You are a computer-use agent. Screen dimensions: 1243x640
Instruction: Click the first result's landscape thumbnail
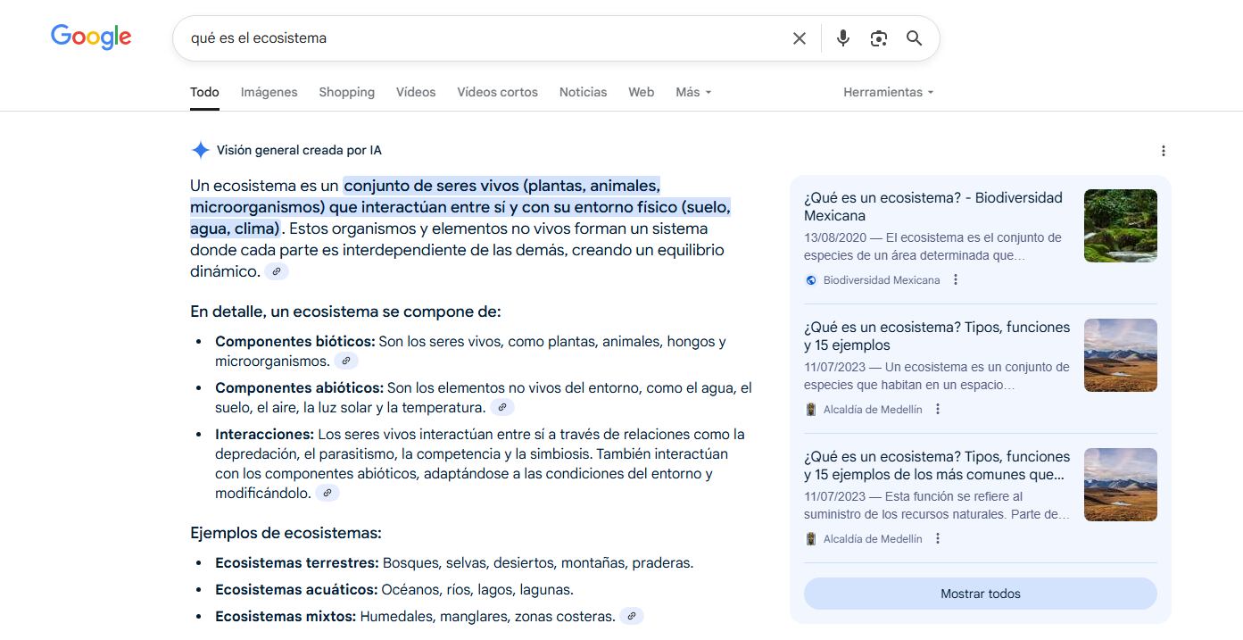[1120, 226]
